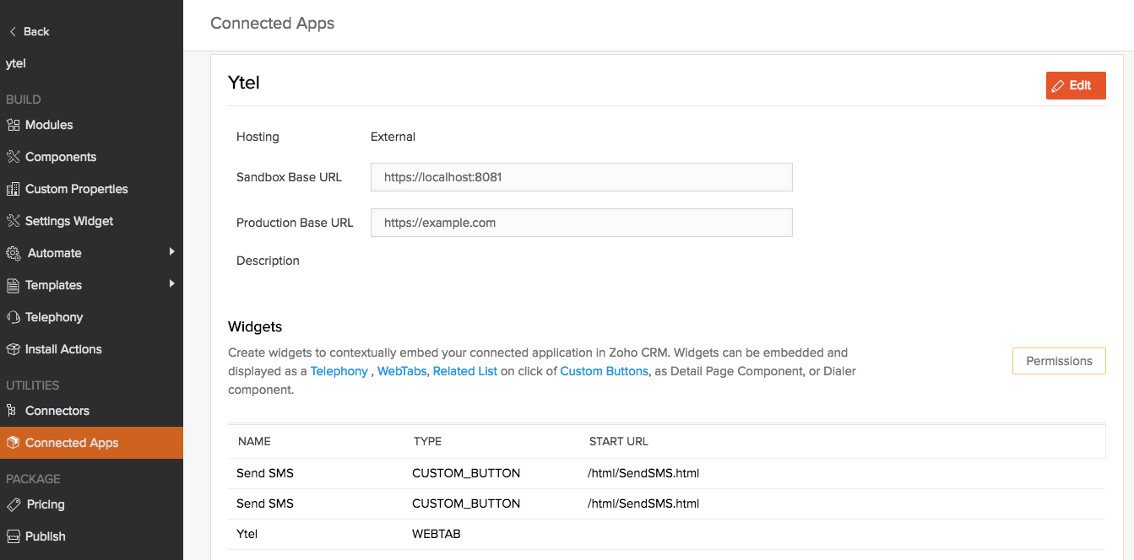The width and height of the screenshot is (1134, 560).
Task: Click the WEBTAB type cell
Action: [x=437, y=534]
